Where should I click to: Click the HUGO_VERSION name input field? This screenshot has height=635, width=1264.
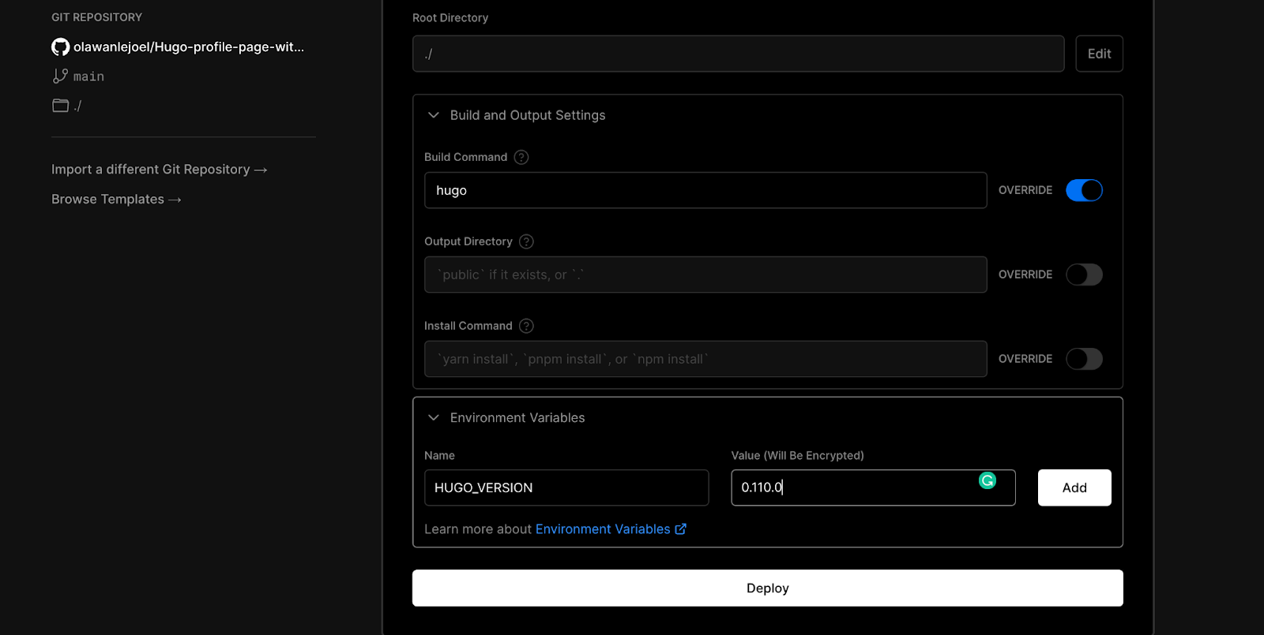pos(566,487)
